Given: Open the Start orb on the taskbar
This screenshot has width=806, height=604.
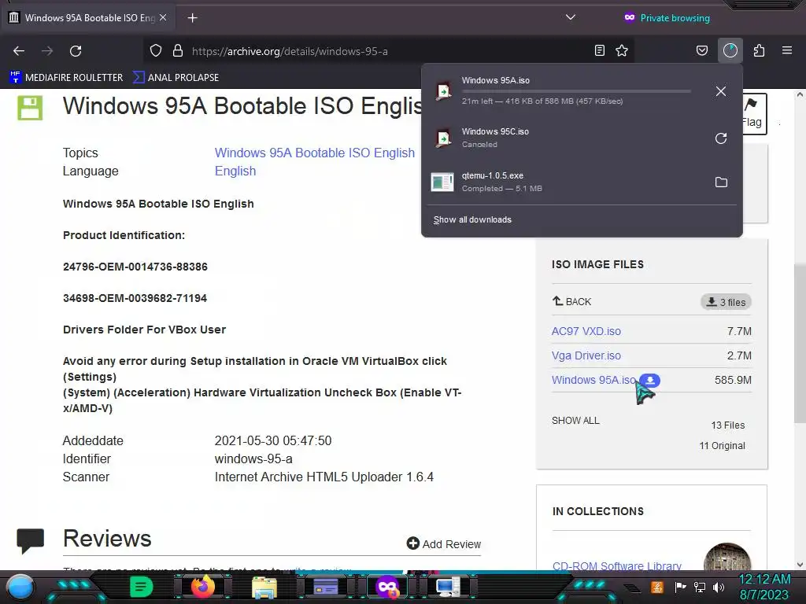Looking at the screenshot, I should [x=20, y=587].
